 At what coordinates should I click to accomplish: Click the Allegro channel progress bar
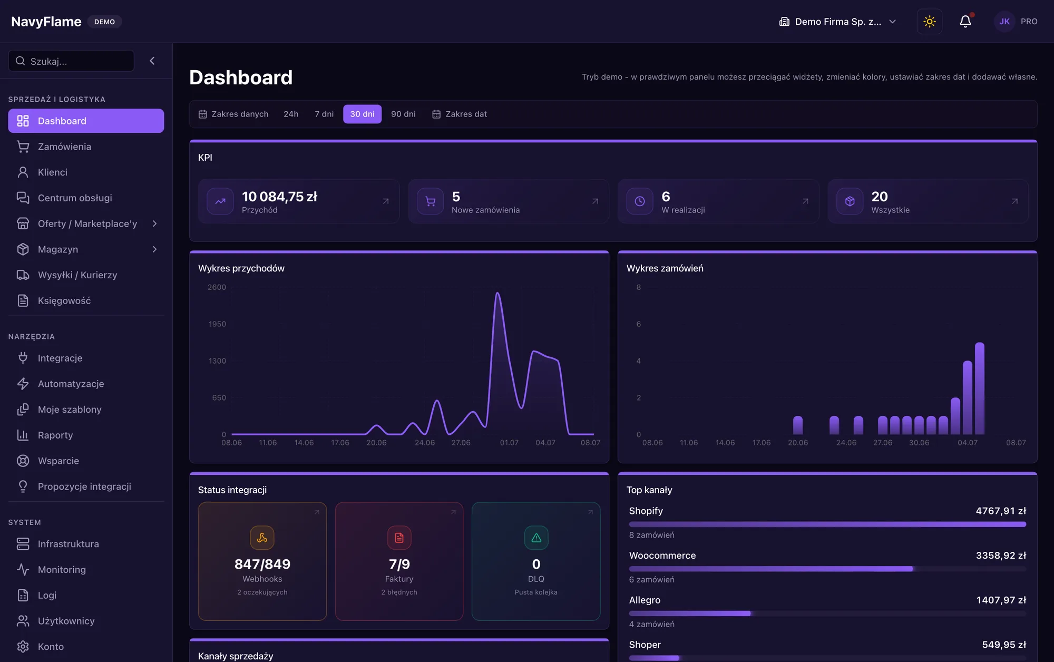coord(827,614)
